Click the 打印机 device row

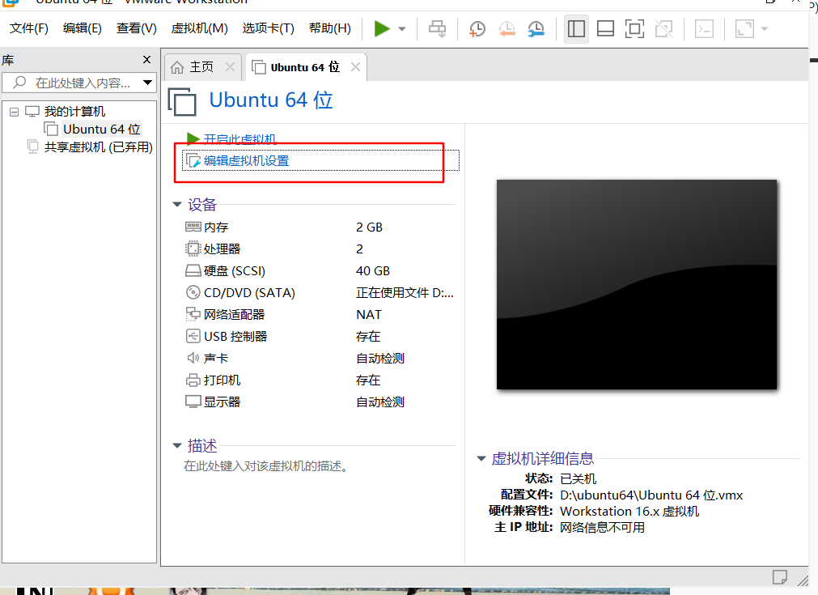320,380
